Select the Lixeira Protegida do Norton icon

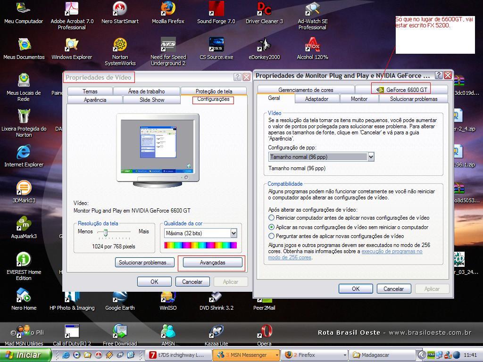(24, 123)
